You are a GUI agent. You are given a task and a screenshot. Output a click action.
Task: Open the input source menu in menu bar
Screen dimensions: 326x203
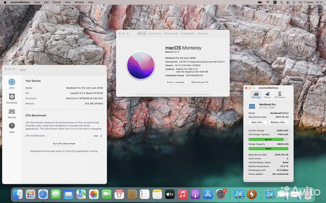click(275, 2)
